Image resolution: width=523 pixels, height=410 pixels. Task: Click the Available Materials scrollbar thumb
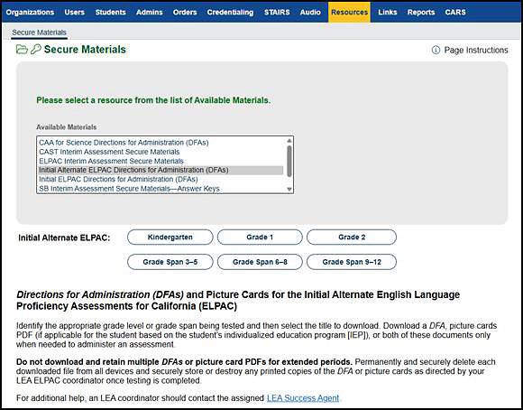[289, 162]
